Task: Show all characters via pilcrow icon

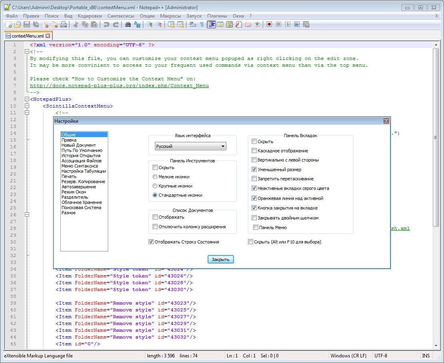Action: point(202,25)
